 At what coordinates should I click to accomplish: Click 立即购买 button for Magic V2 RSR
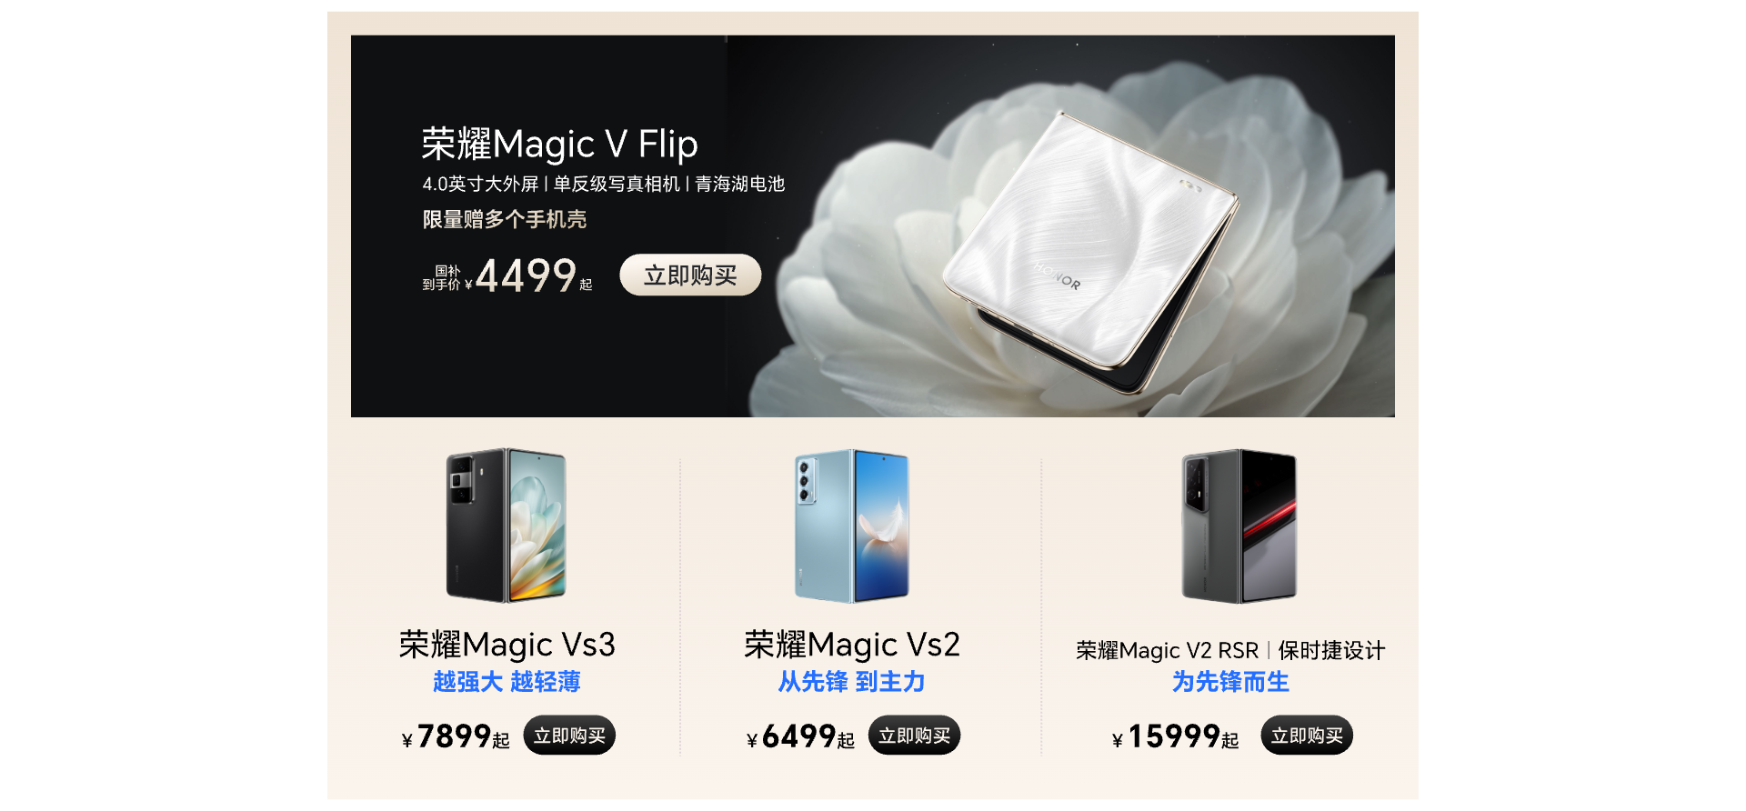tap(1307, 736)
